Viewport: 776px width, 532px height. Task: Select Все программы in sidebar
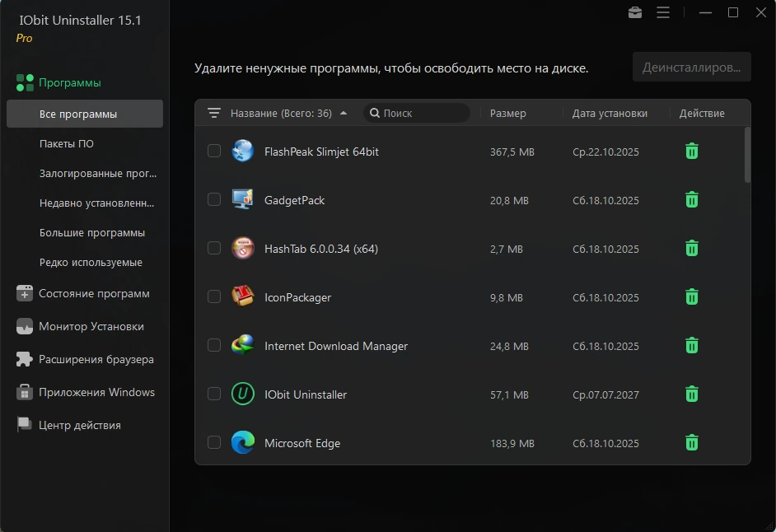click(85, 114)
